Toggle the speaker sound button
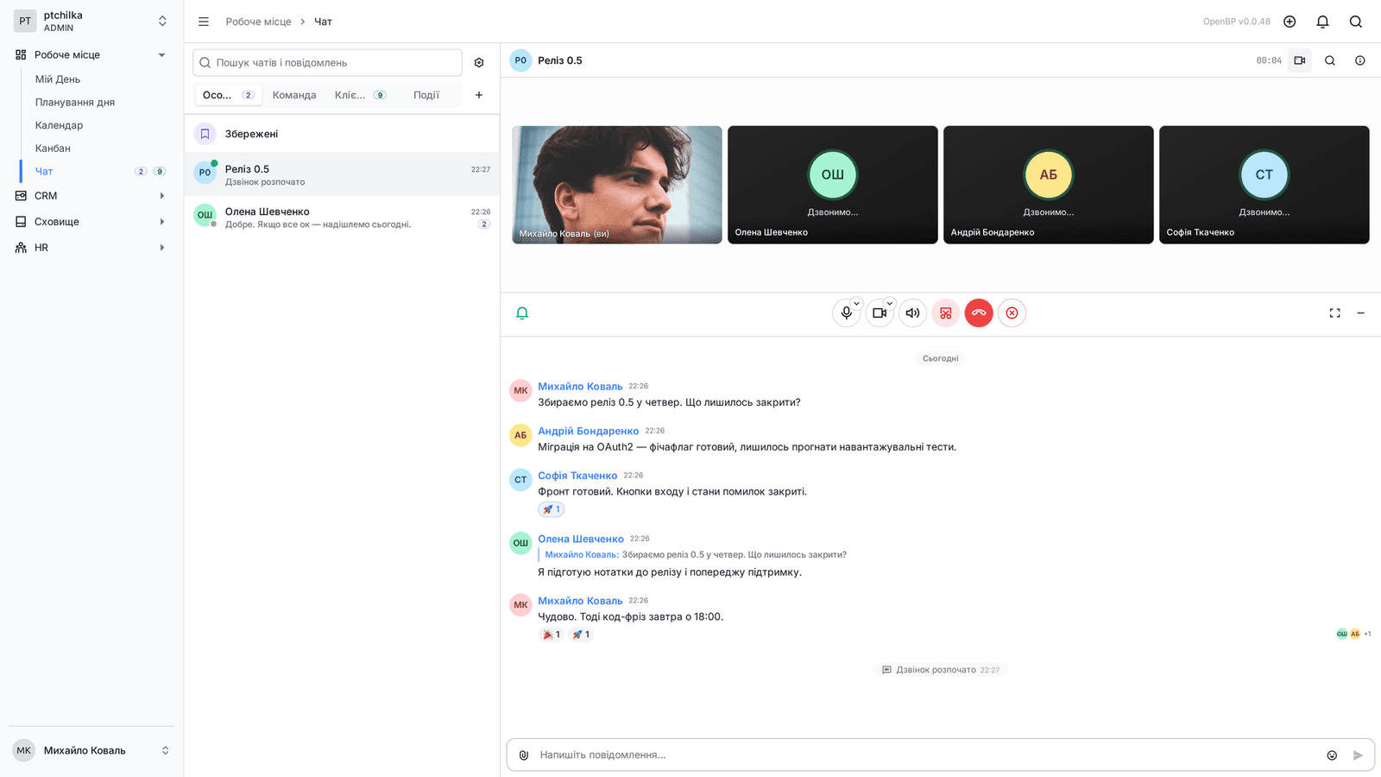Screen dimensions: 1381x777 [912, 313]
